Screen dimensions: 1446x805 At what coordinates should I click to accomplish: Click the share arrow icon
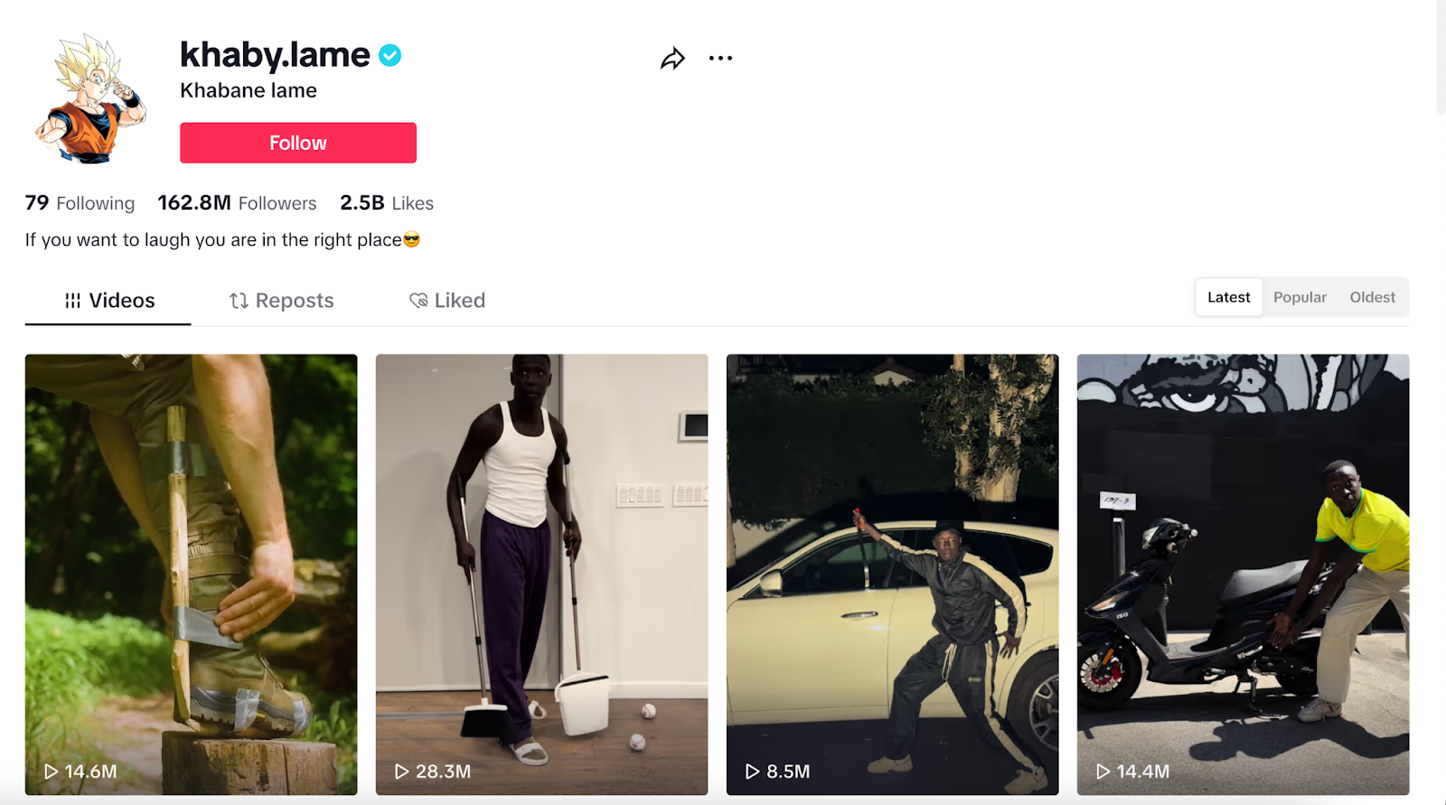(x=672, y=59)
